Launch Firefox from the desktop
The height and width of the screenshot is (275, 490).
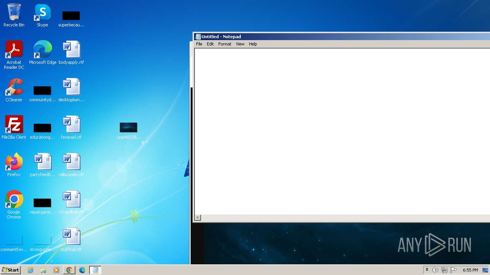[14, 165]
